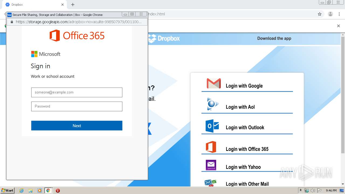Choose Login with Aol
Screen dimensions: 345x194
(240, 107)
